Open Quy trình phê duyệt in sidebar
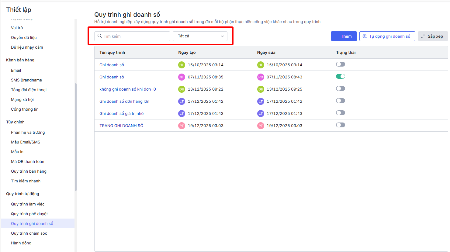This screenshot has height=252, width=450. tap(29, 214)
